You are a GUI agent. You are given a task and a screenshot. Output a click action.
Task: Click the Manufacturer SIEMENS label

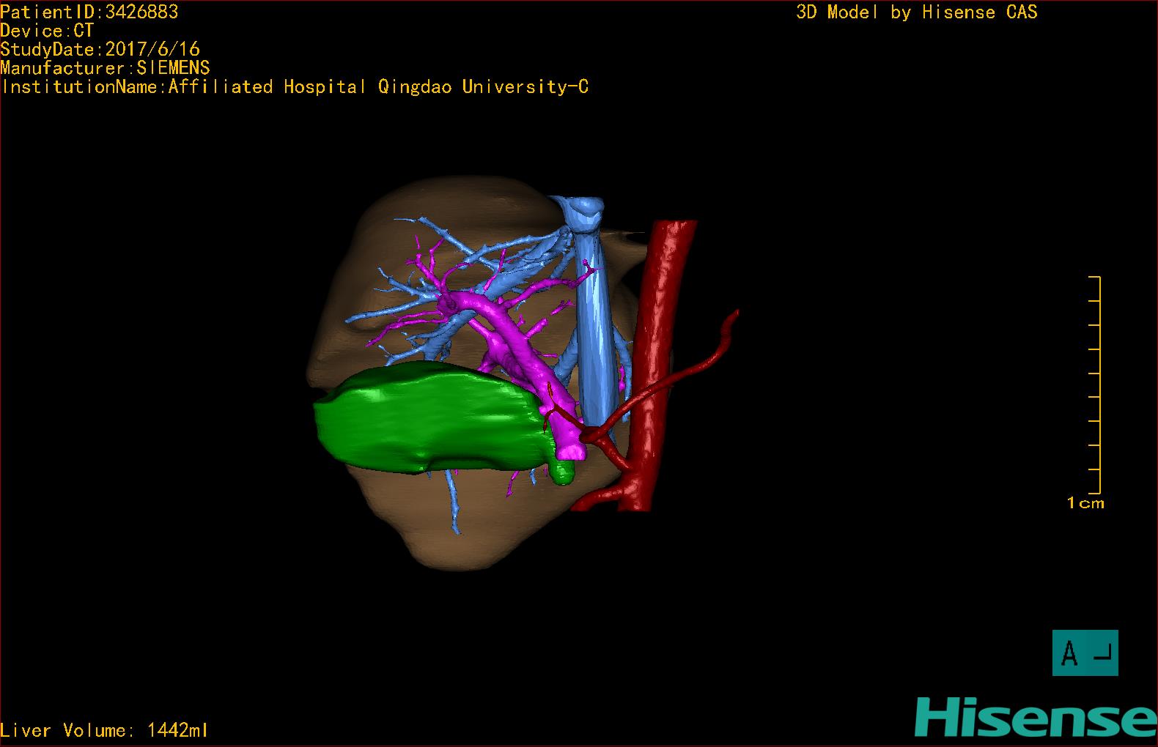pos(106,68)
